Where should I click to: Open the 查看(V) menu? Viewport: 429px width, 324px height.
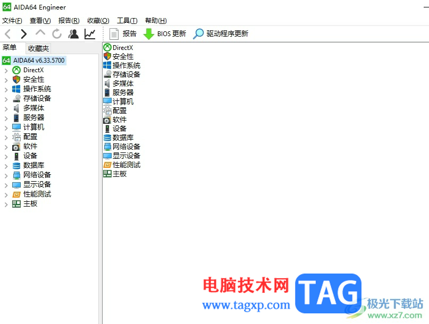(40, 21)
